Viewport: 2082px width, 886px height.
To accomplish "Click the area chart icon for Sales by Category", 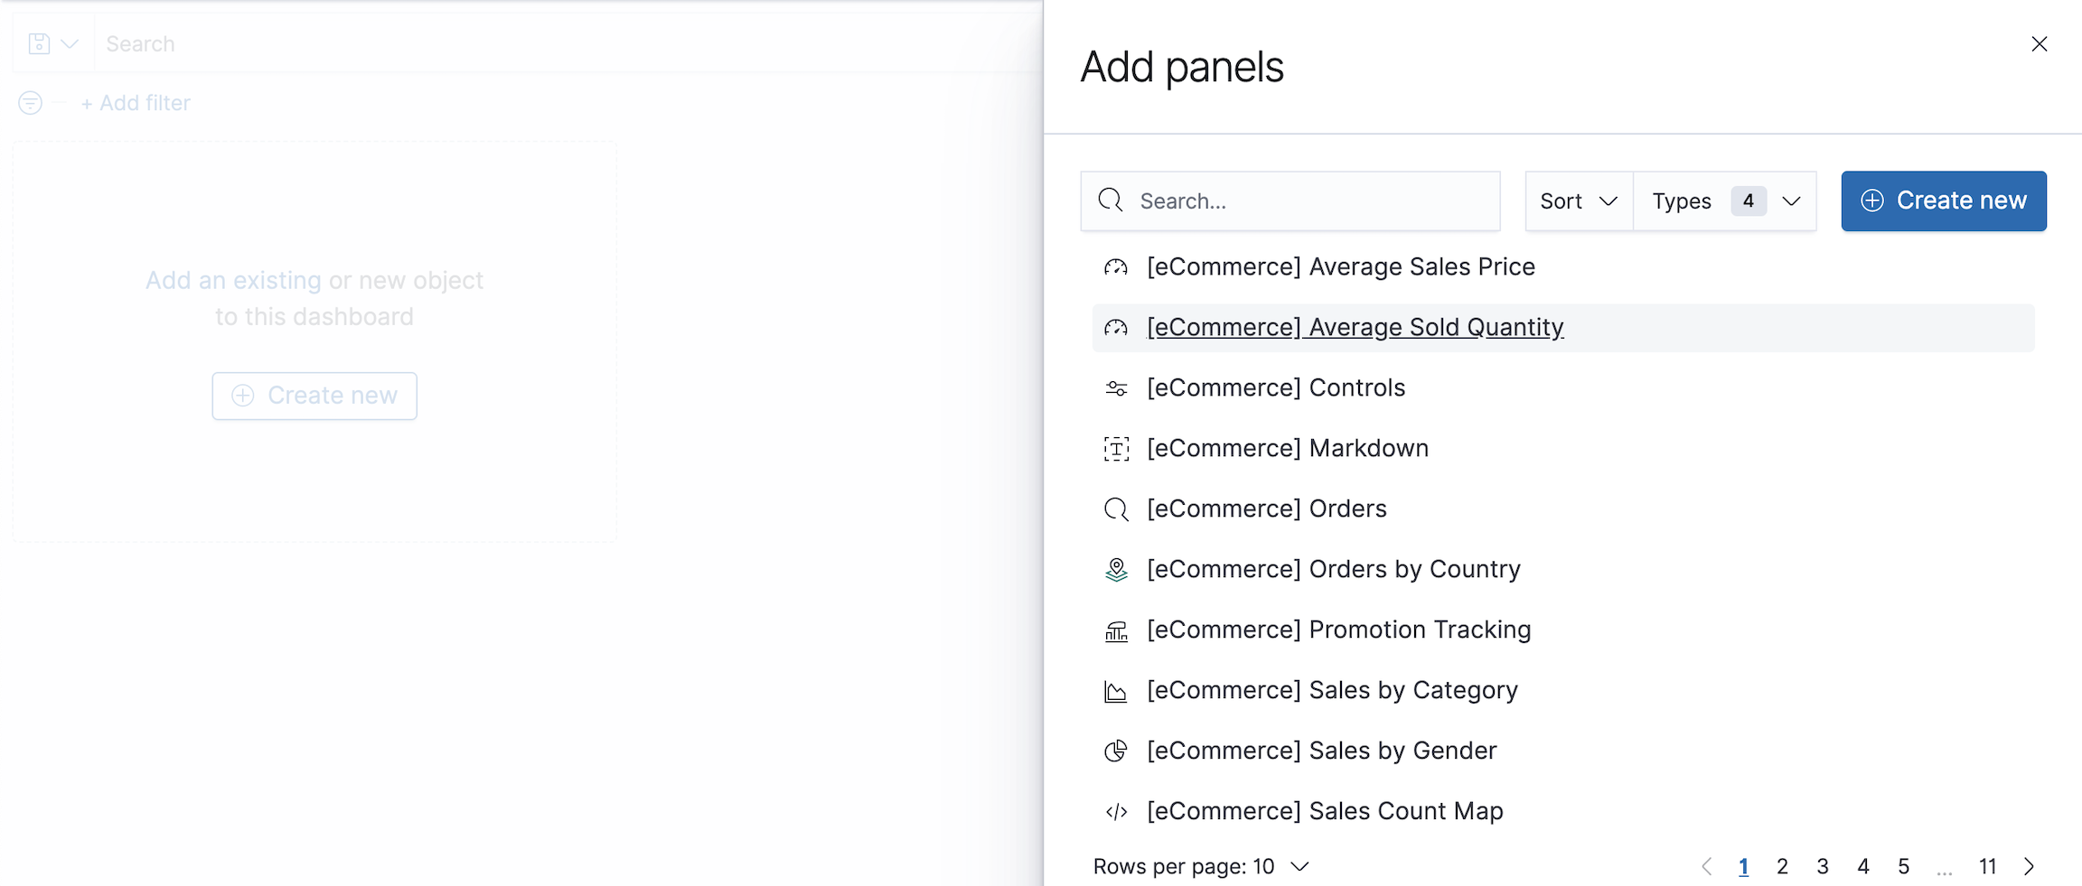I will pyautogui.click(x=1117, y=691).
